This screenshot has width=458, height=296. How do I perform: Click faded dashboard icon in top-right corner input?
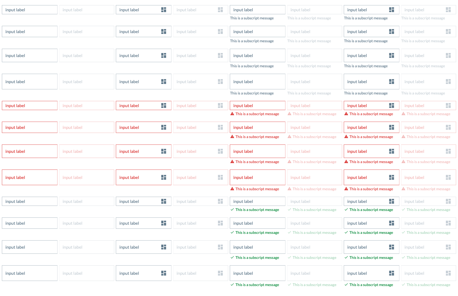click(448, 10)
